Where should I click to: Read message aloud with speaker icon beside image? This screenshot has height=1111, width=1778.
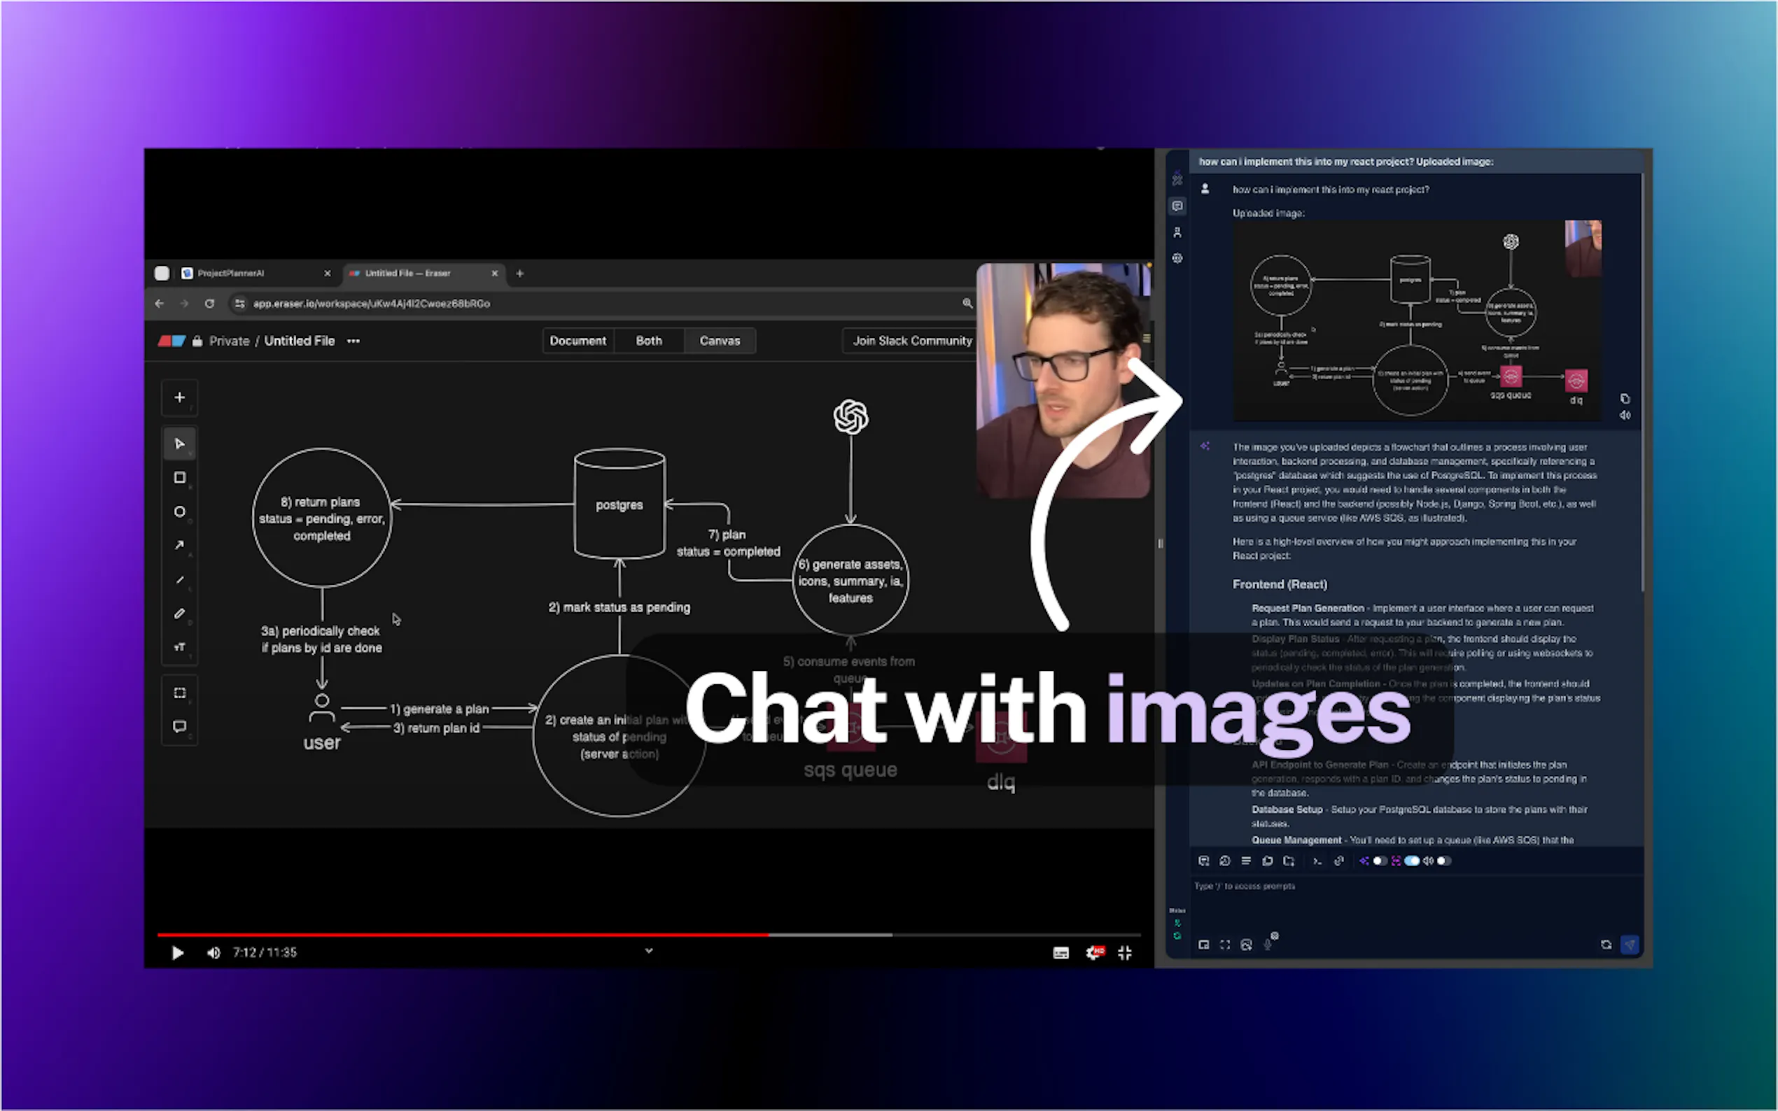(x=1625, y=415)
